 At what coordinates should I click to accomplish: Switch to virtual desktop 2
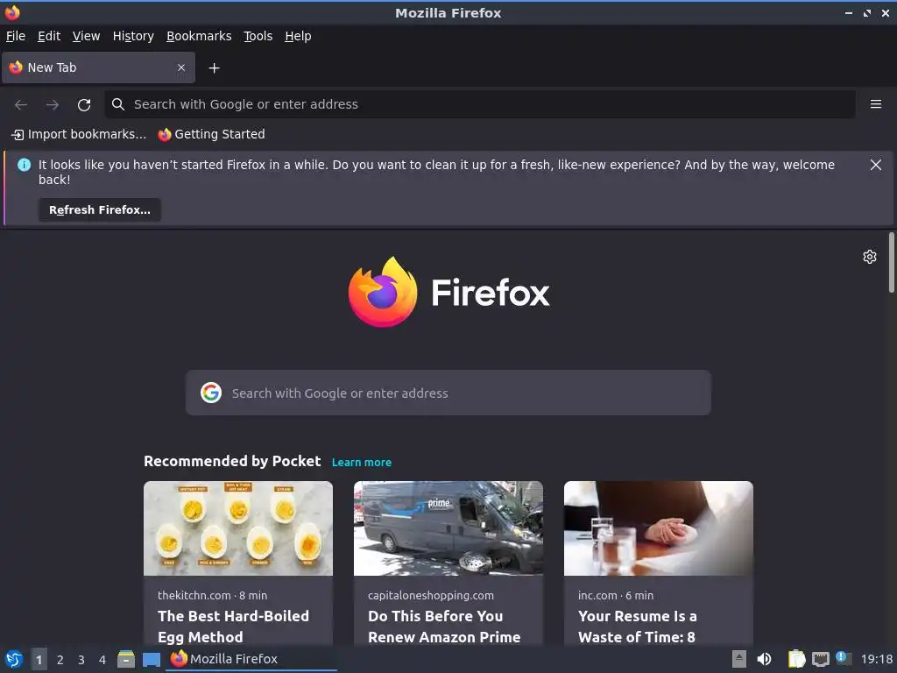[60, 659]
